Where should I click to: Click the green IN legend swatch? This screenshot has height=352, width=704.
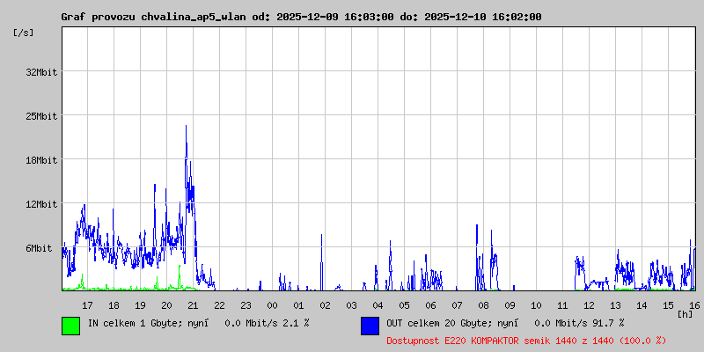point(71,326)
